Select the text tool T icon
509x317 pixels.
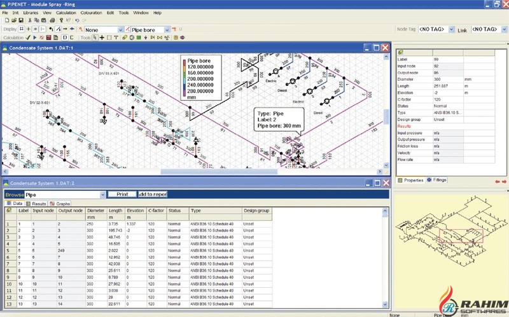pos(117,38)
